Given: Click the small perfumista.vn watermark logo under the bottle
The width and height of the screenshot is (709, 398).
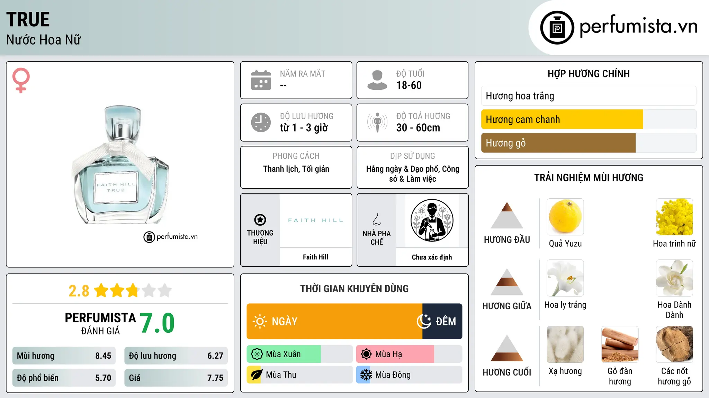Looking at the screenshot, I should (170, 237).
